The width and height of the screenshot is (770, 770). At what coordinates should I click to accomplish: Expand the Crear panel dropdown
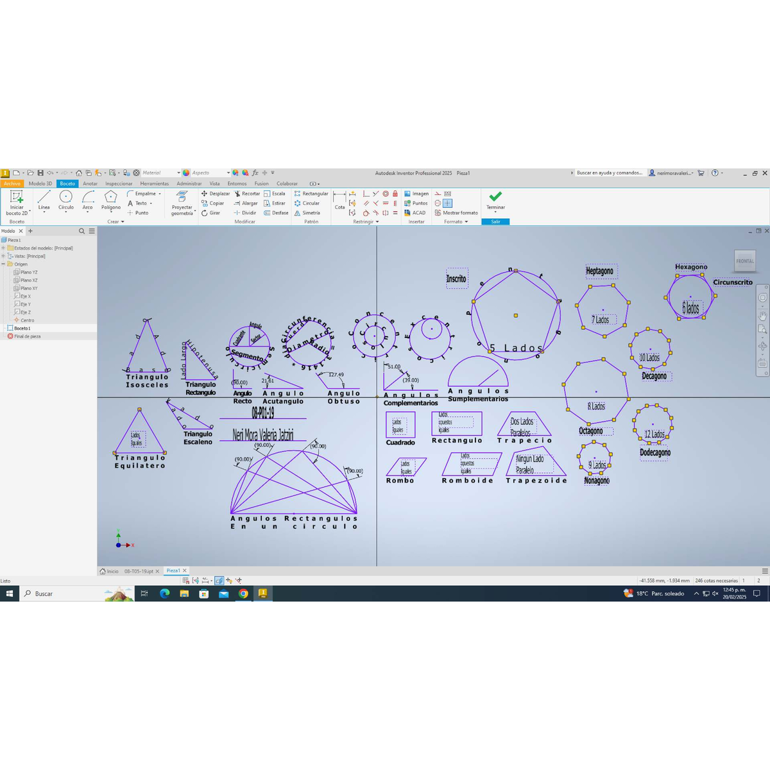tap(116, 222)
